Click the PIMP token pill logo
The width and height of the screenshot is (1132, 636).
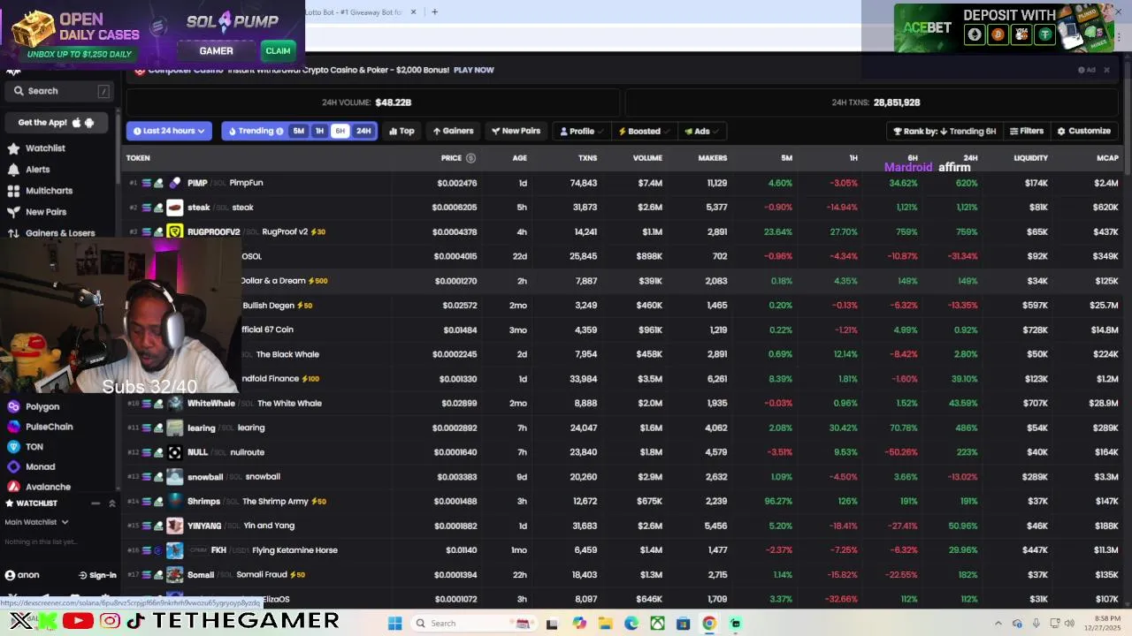pyautogui.click(x=174, y=183)
